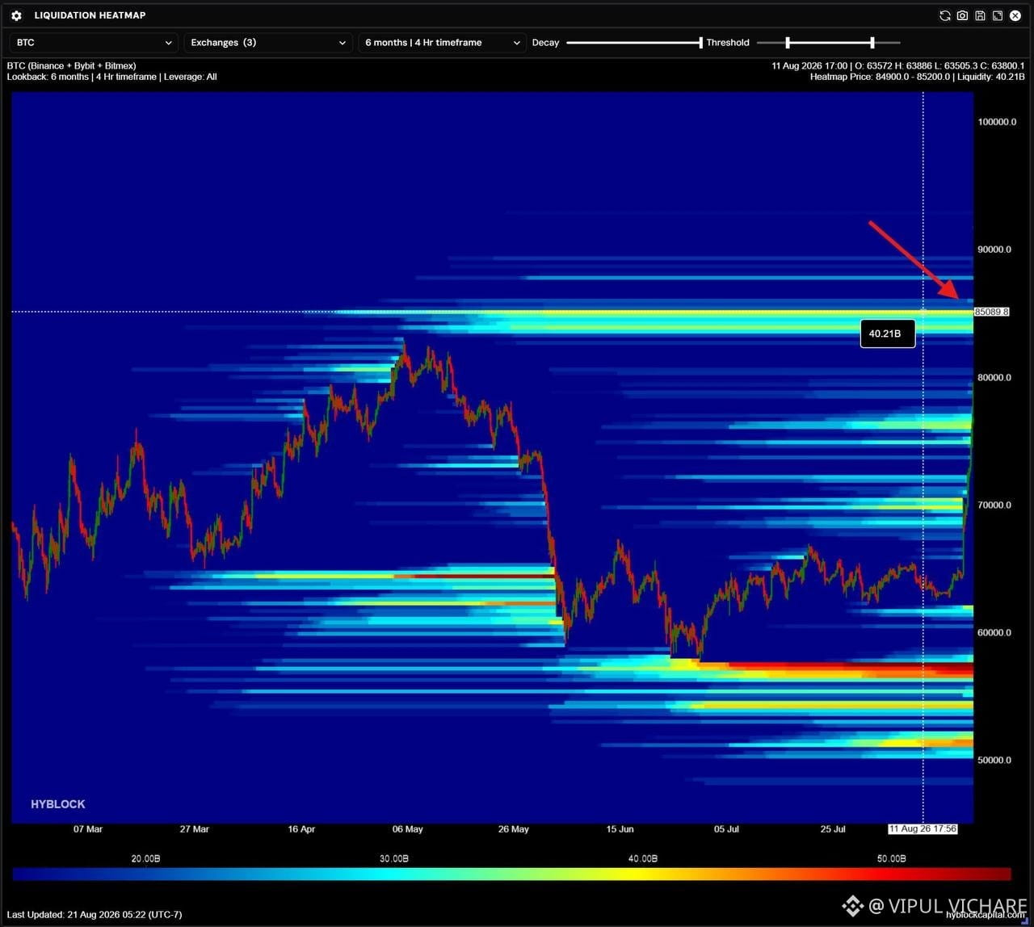Open the heatmap settings gear

tap(16, 15)
